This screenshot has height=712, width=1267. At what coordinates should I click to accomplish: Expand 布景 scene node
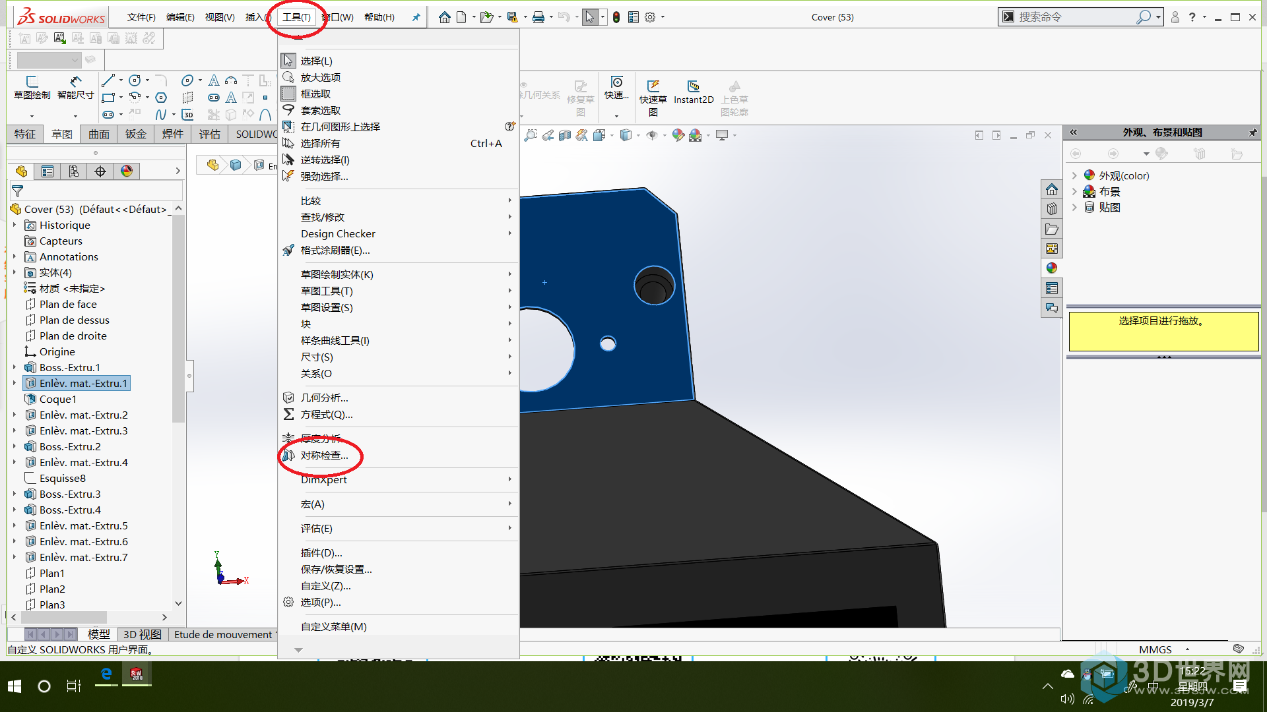coord(1074,191)
